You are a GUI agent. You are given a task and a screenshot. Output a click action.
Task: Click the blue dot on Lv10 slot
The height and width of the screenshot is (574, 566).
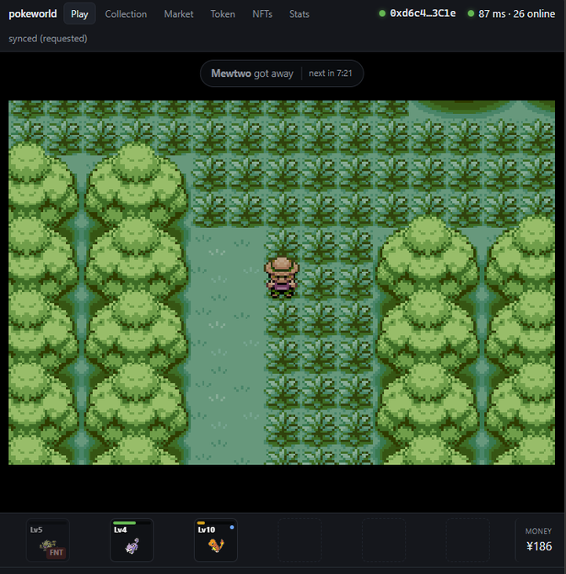(232, 528)
